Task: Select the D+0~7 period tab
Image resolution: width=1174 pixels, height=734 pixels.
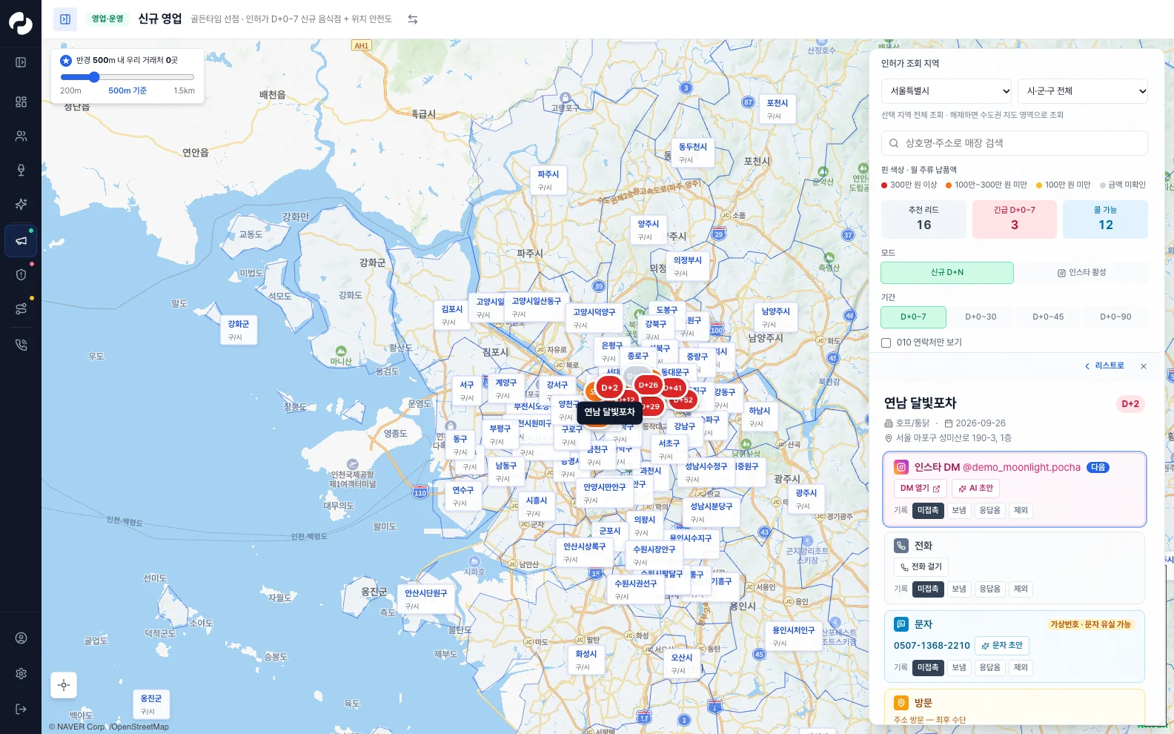Action: tap(913, 317)
